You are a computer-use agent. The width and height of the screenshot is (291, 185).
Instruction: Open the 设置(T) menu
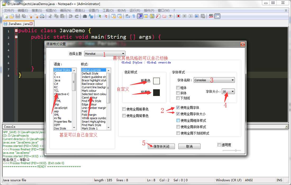tap(94, 11)
